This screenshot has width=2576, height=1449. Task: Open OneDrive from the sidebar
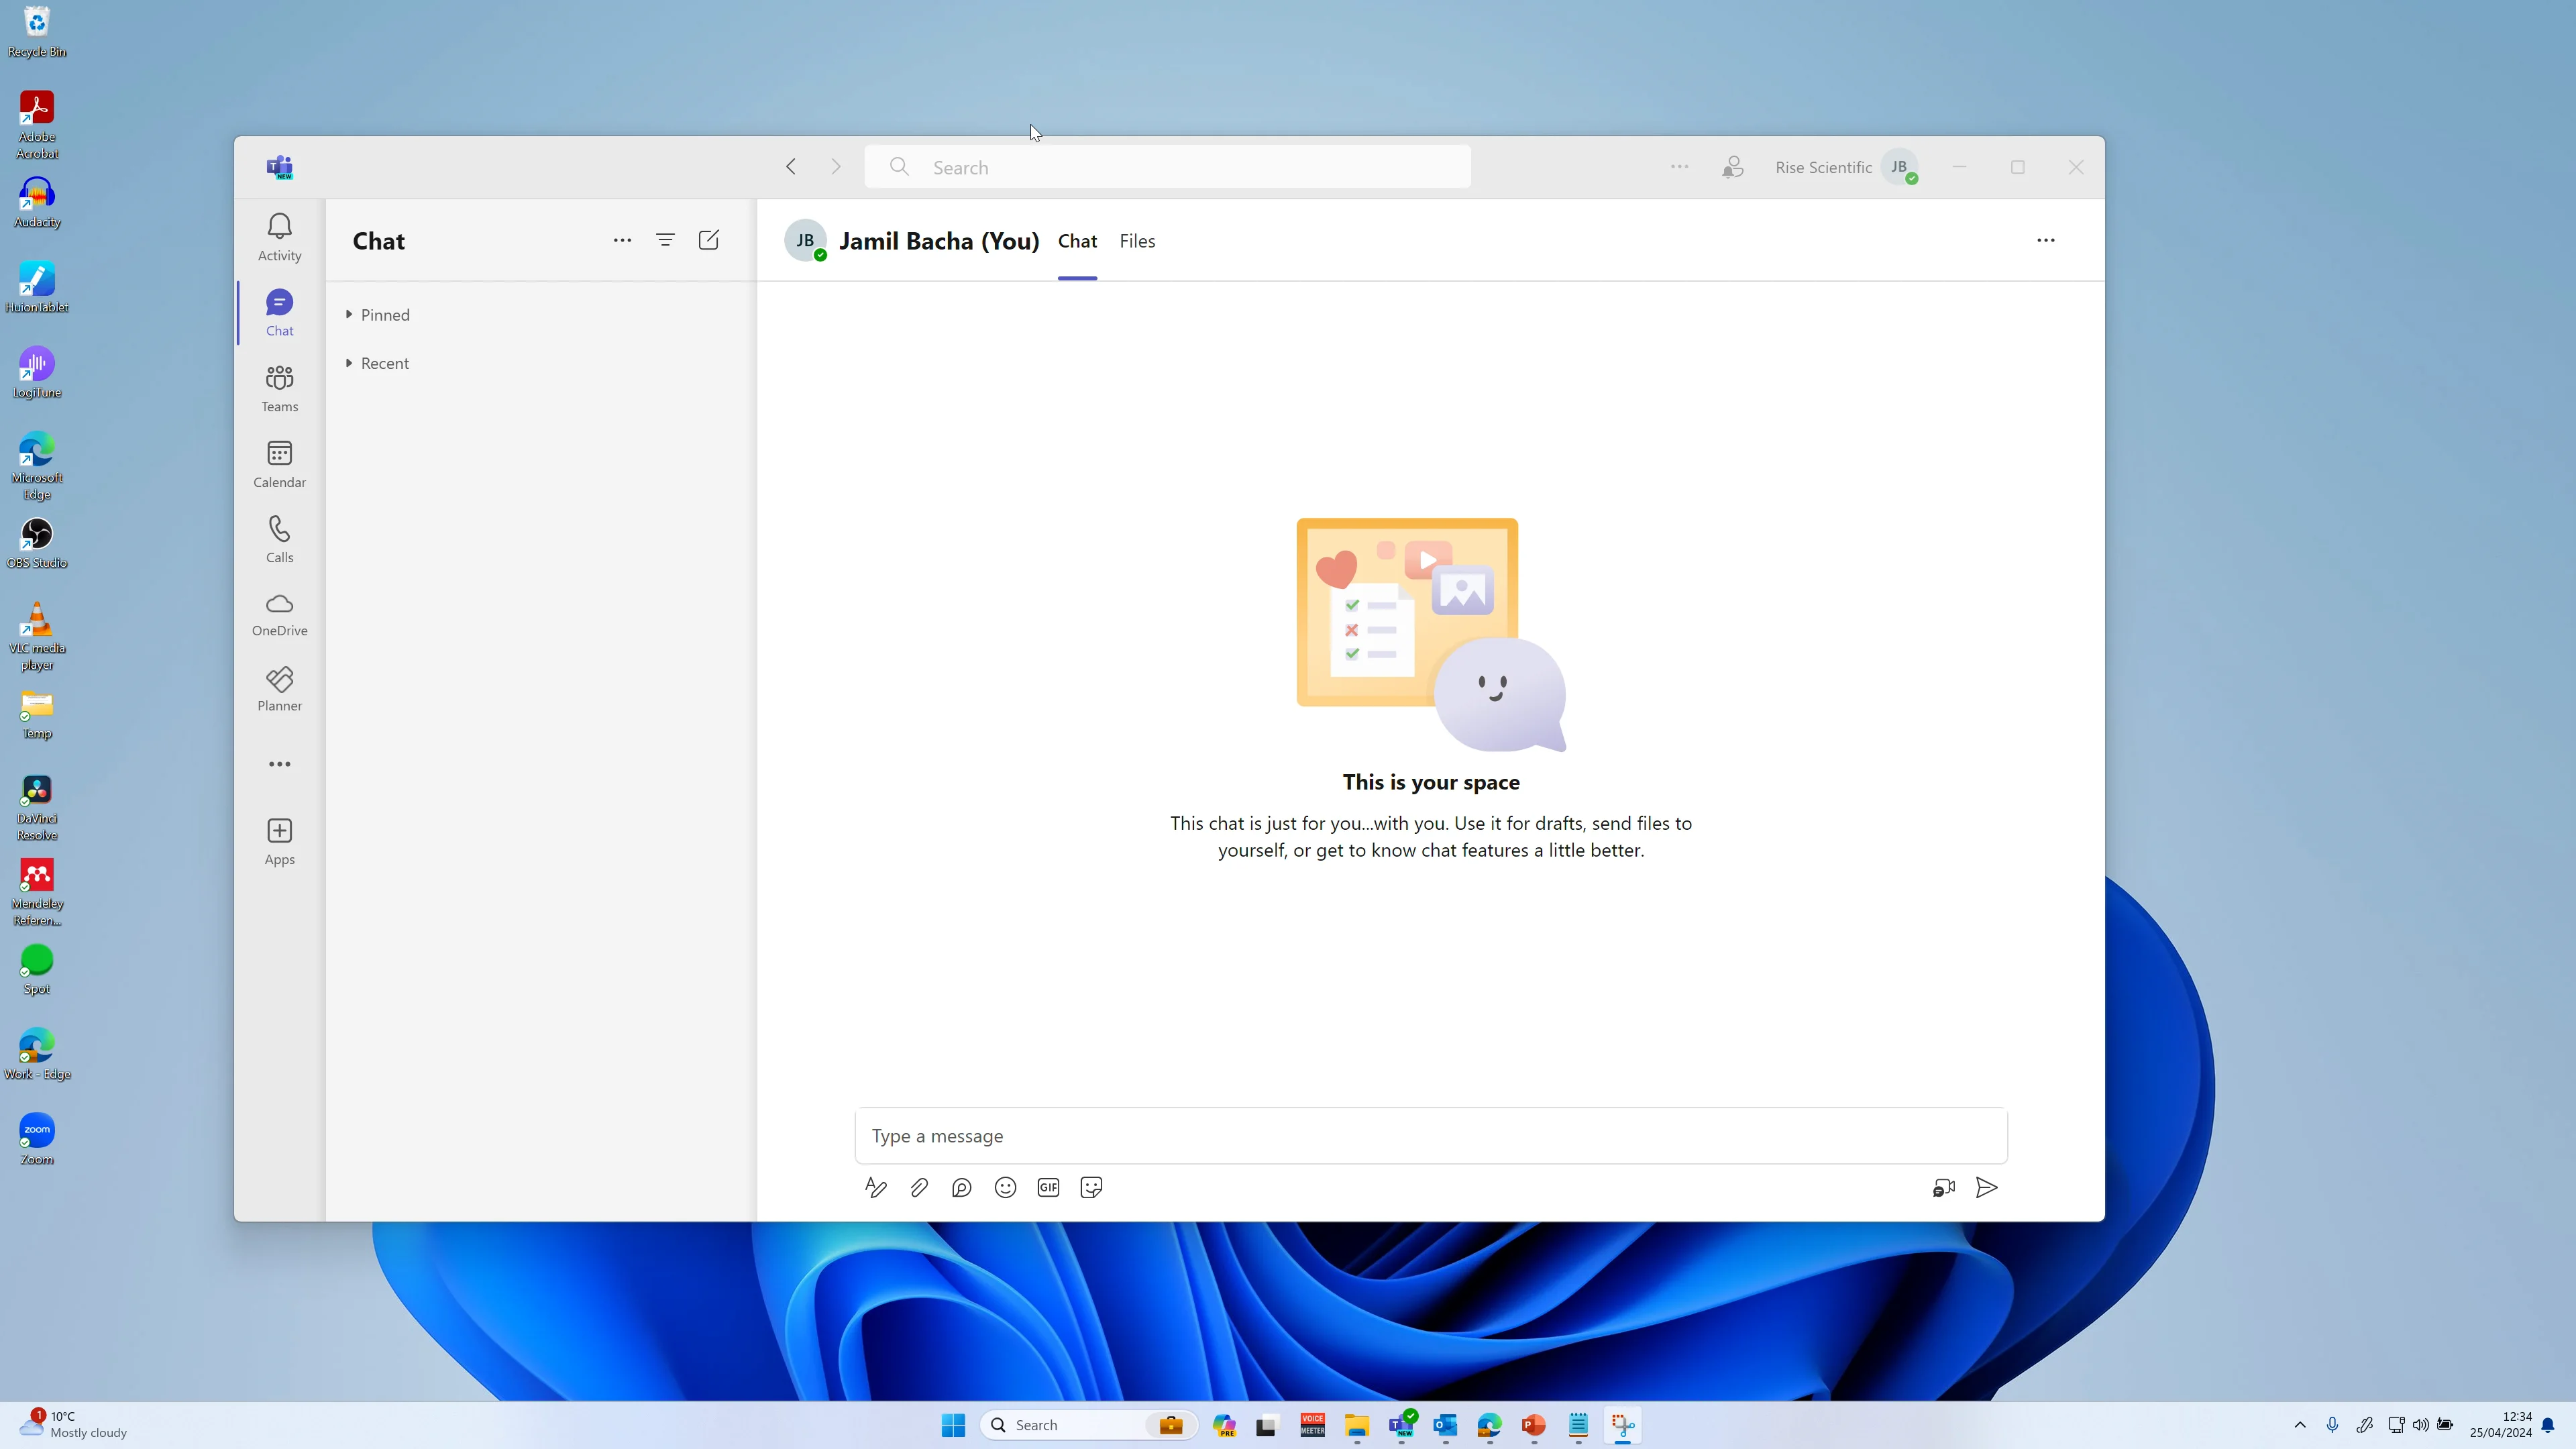pyautogui.click(x=279, y=613)
